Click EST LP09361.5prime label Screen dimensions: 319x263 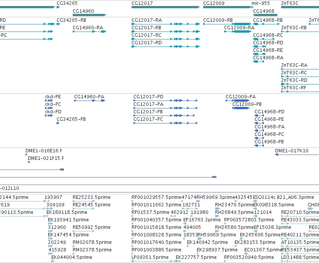pos(150,257)
